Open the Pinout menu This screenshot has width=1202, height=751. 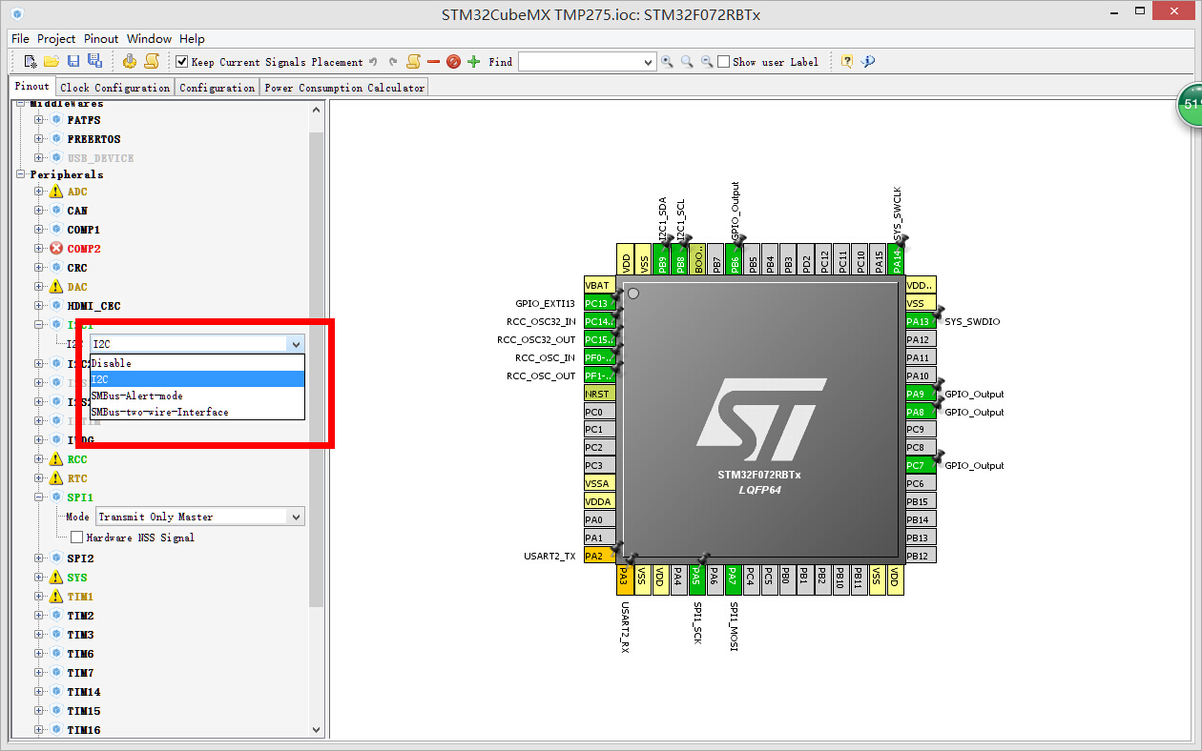coord(101,39)
